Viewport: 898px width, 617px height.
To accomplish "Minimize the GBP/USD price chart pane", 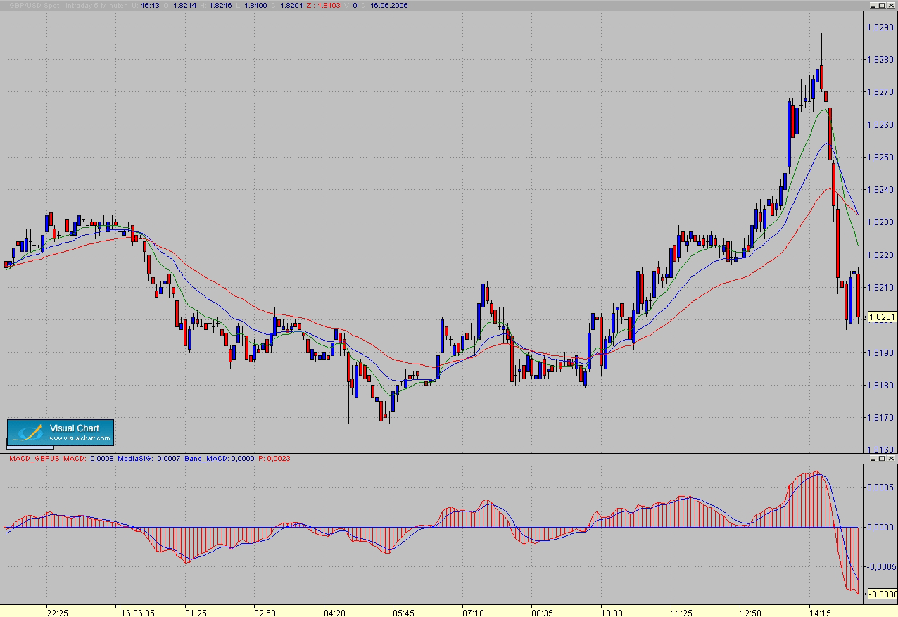I will [873, 6].
